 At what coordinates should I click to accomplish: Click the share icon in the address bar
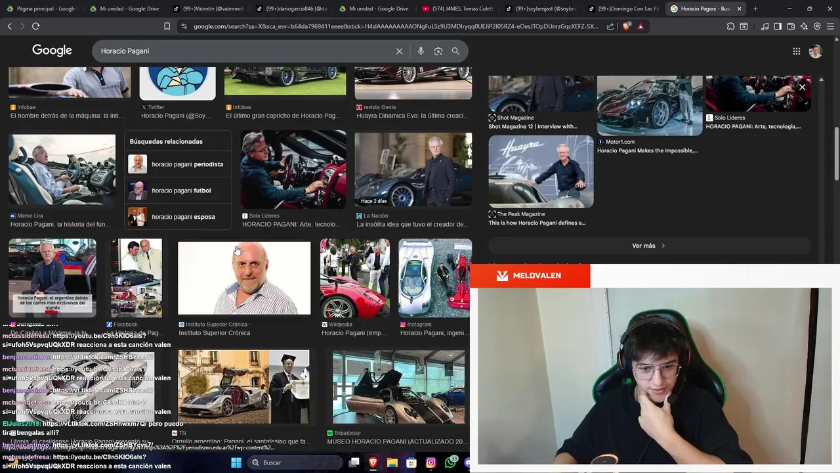point(610,26)
